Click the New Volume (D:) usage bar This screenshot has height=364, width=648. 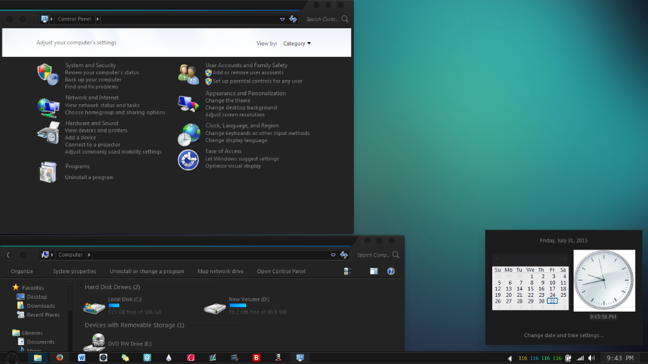tap(238, 305)
